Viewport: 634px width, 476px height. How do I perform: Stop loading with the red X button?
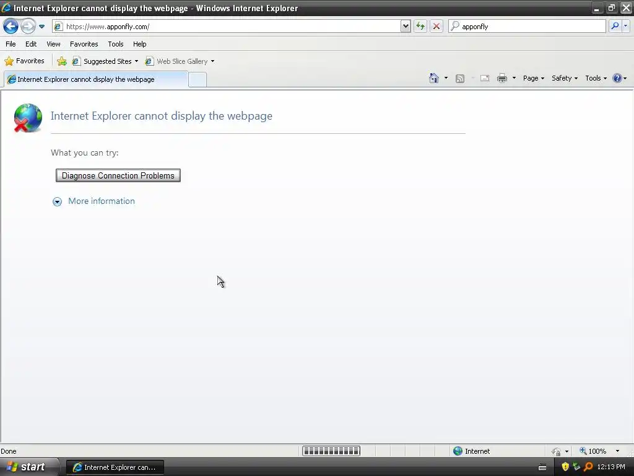pos(436,27)
